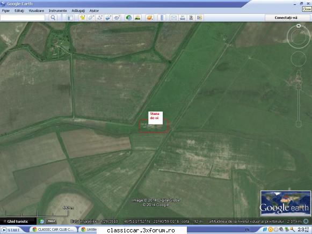Click the search magnifier button

click(x=53, y=18)
